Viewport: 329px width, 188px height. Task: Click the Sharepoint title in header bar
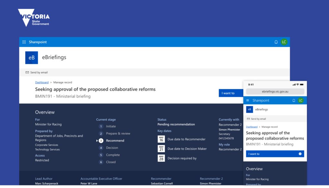pos(38,42)
